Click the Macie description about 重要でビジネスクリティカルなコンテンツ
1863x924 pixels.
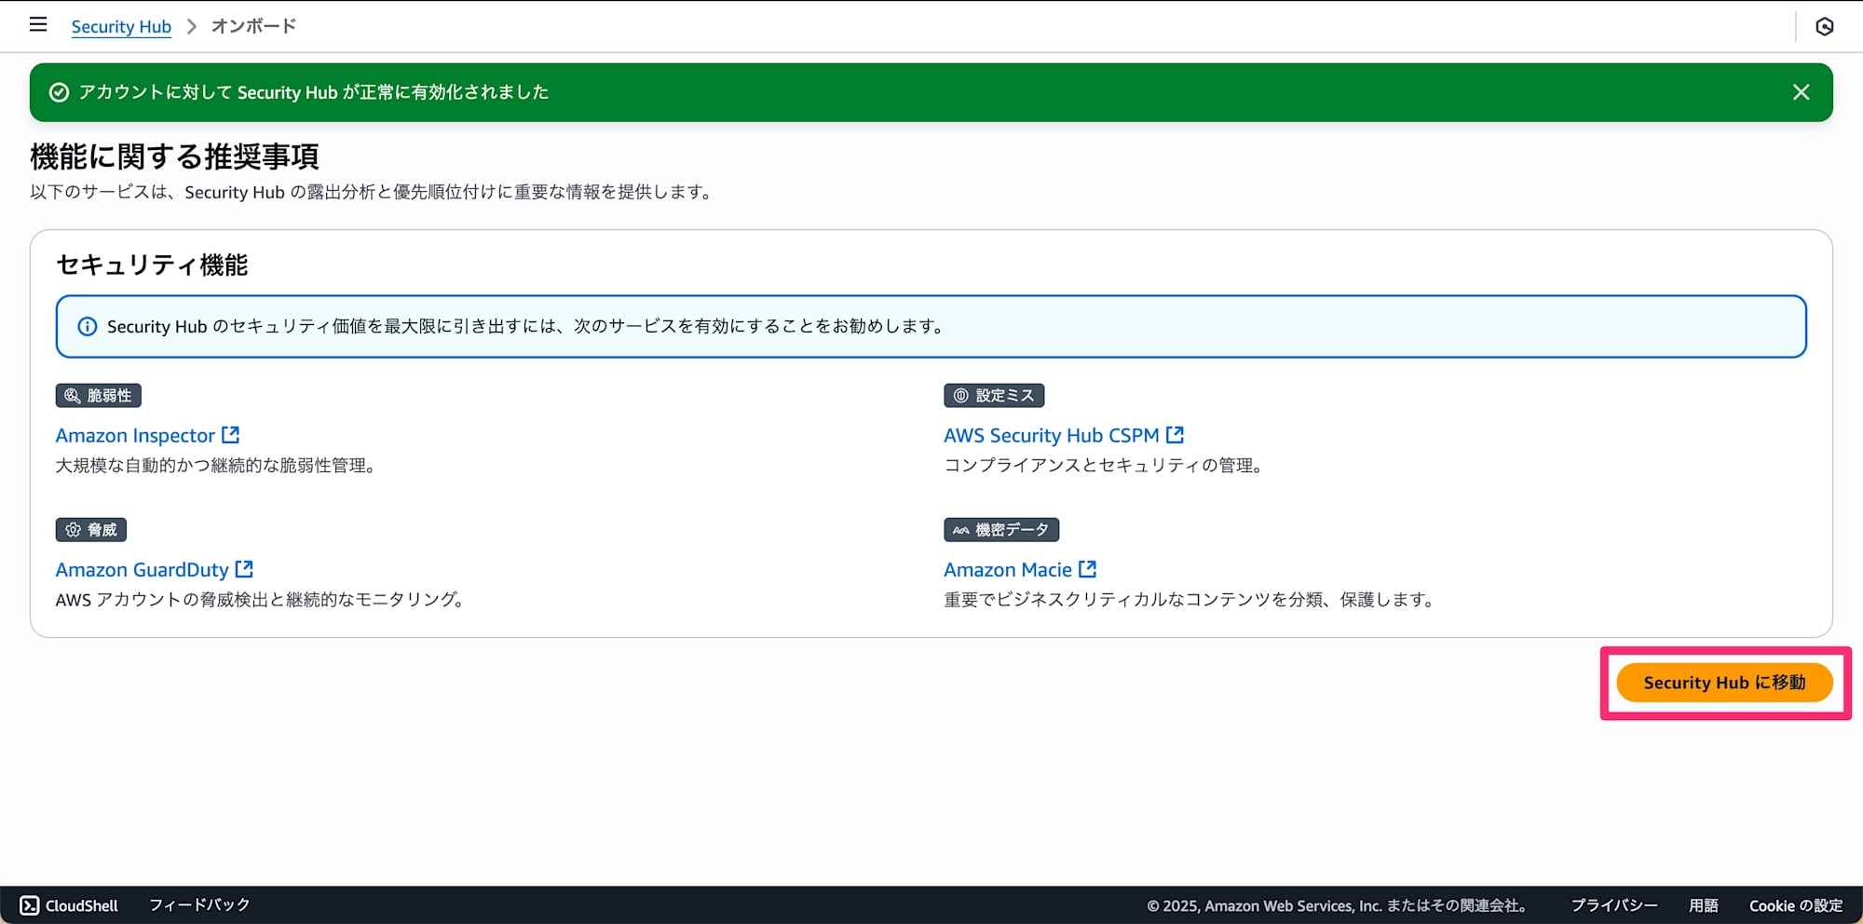point(1190,599)
